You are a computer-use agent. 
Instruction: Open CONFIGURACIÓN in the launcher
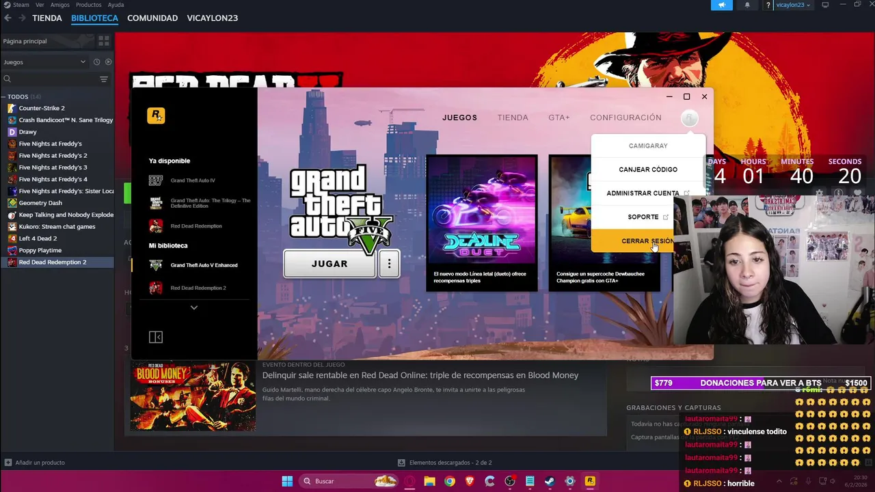coord(625,118)
